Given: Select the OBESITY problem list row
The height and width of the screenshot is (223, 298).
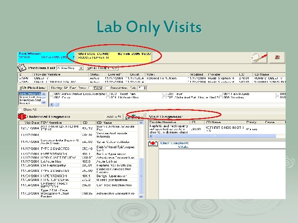Looking at the screenshot, I should [151, 78].
